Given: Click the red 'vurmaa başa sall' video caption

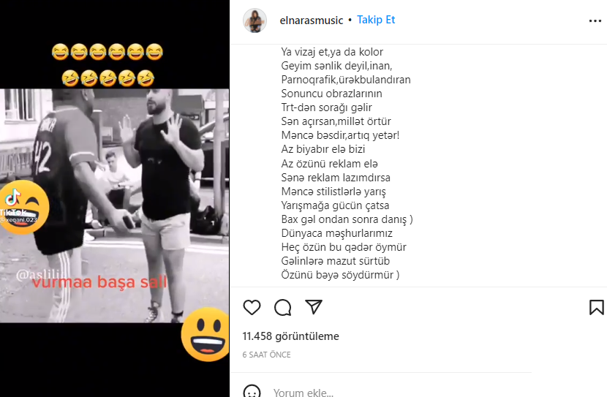Looking at the screenshot, I should [x=99, y=281].
